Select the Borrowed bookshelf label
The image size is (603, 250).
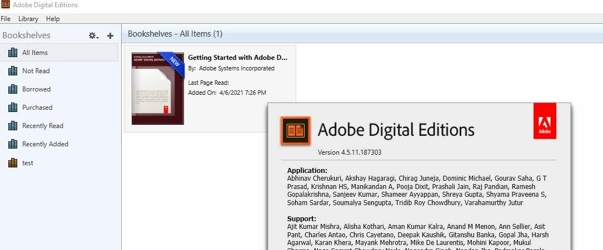coord(36,89)
